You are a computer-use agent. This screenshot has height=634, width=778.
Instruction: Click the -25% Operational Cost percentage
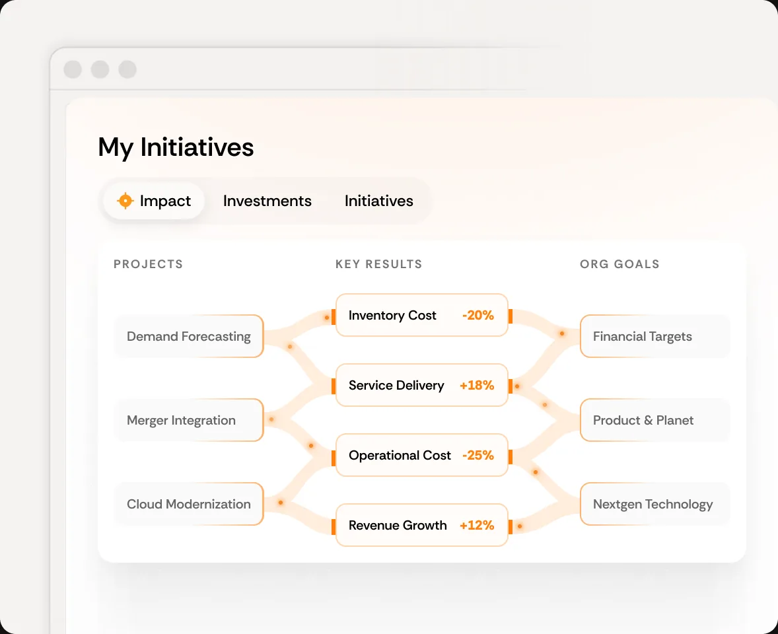click(477, 456)
